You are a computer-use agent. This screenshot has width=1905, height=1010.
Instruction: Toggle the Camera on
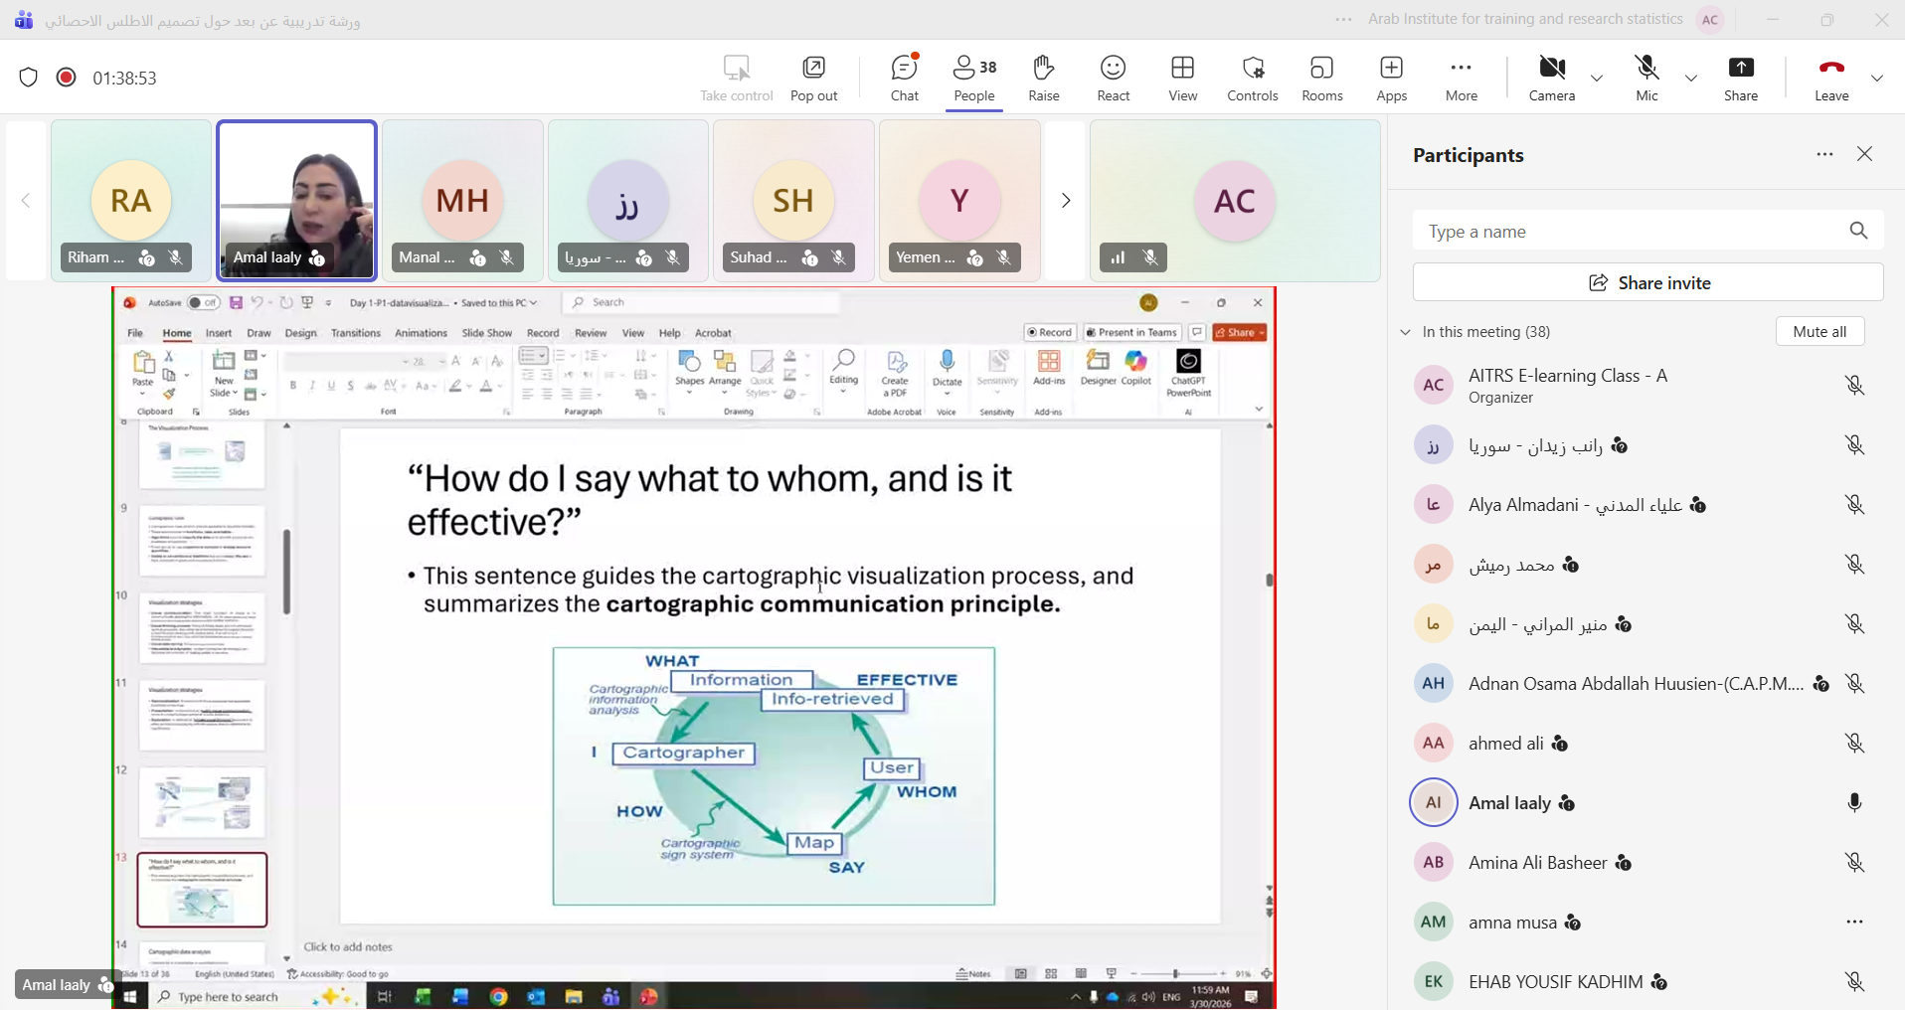1551,78
